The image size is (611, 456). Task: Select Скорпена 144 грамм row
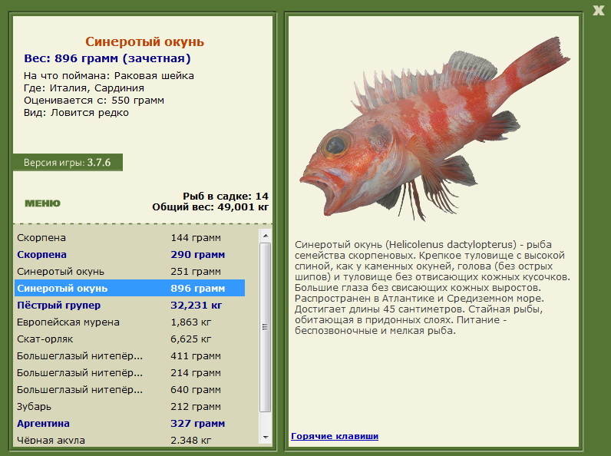[130, 238]
